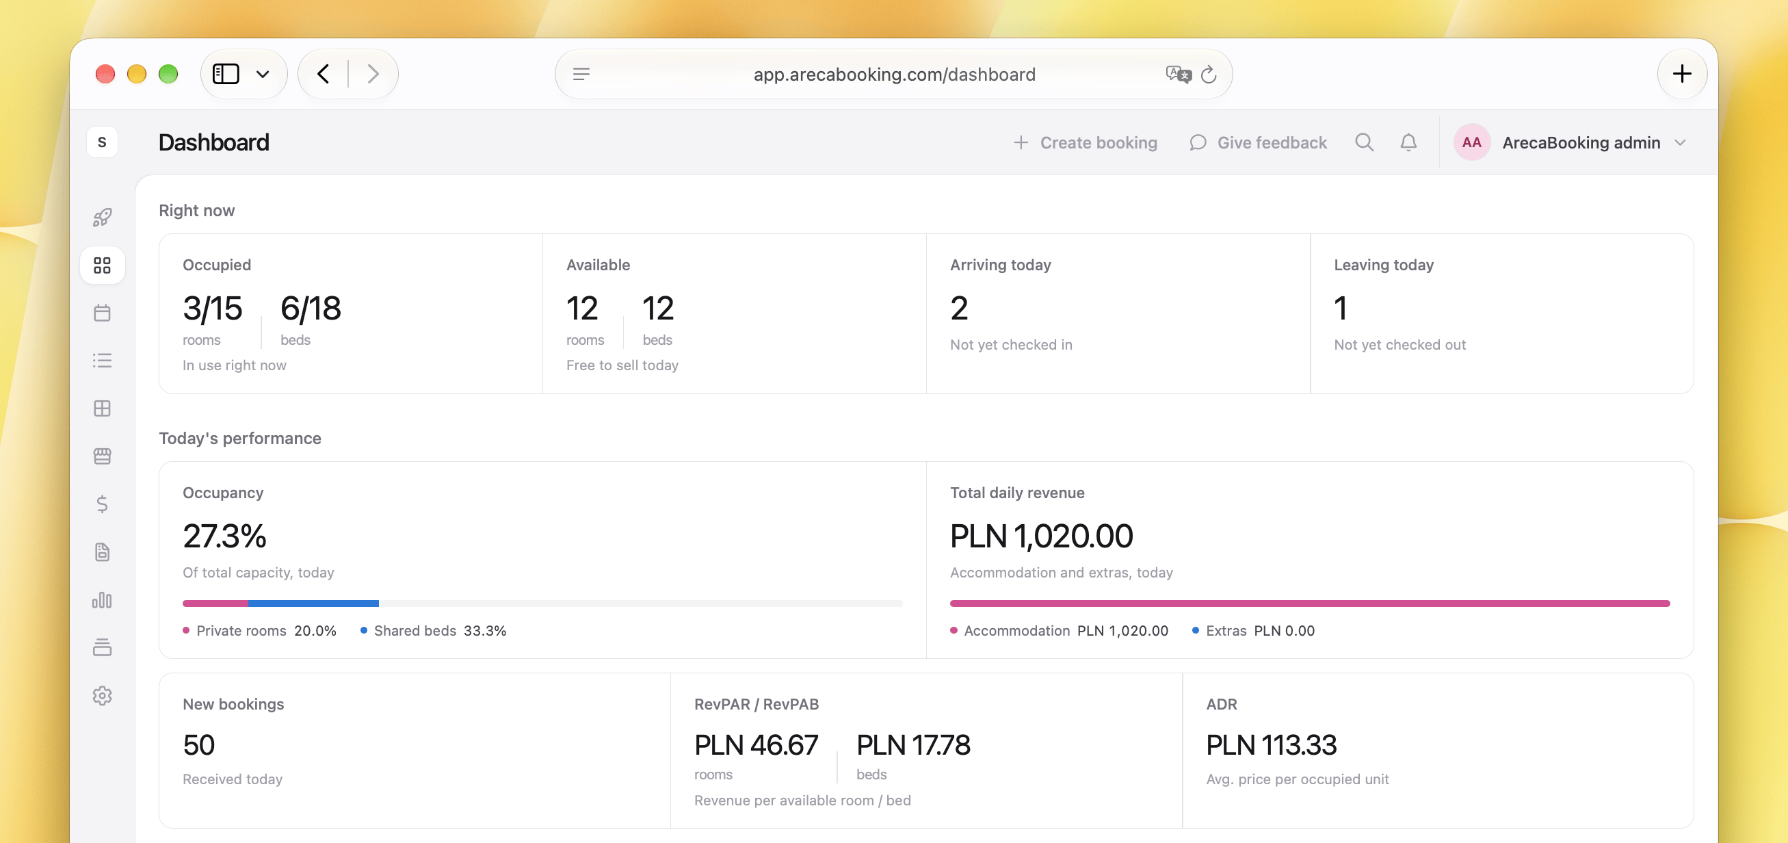1788x843 pixels.
Task: Click the Shared beds 33.3% legend
Action: [x=434, y=630]
